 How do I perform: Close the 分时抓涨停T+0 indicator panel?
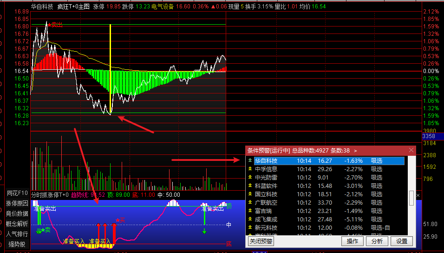(418, 195)
